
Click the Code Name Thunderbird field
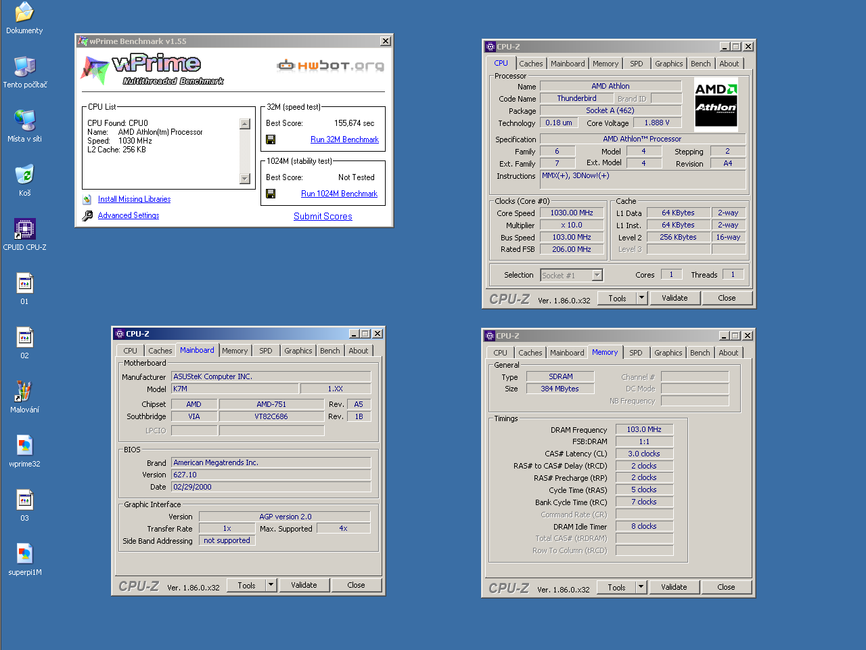tap(577, 98)
